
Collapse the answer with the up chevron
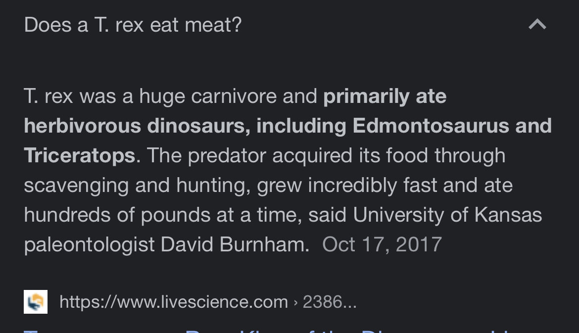537,24
